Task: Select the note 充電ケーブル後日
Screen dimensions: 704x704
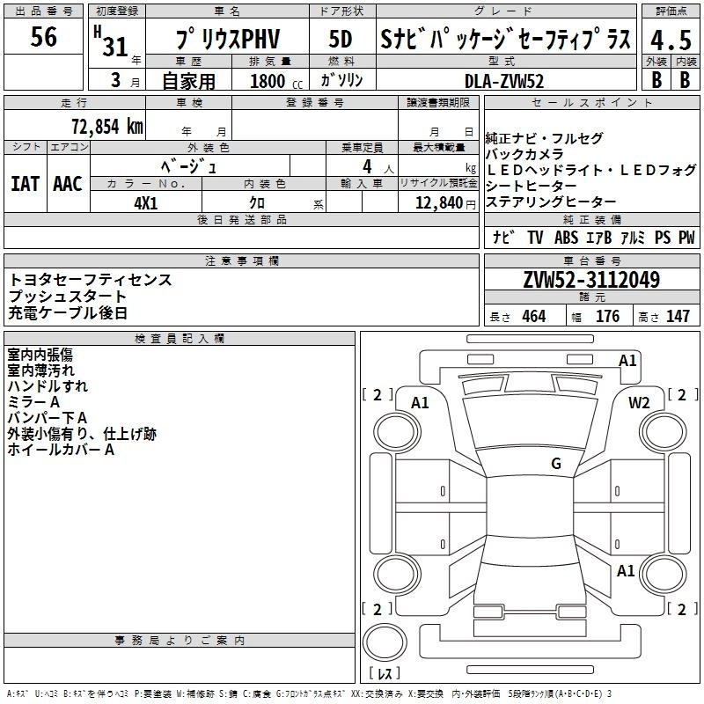Action: pyautogui.click(x=68, y=313)
